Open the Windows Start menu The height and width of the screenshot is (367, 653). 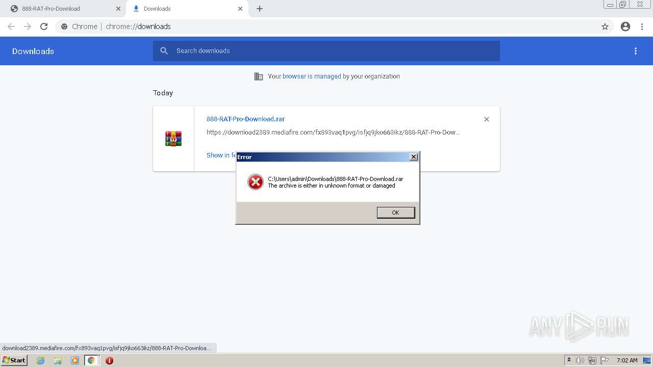(x=14, y=360)
